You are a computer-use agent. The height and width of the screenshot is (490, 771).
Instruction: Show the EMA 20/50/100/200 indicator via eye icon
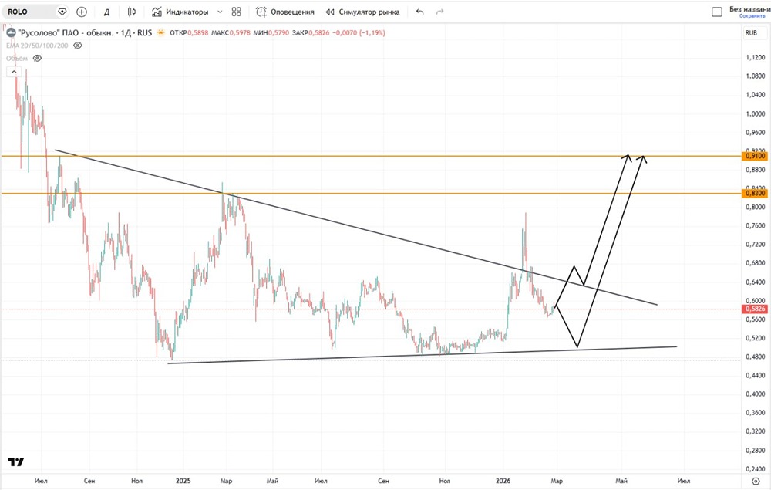point(77,46)
